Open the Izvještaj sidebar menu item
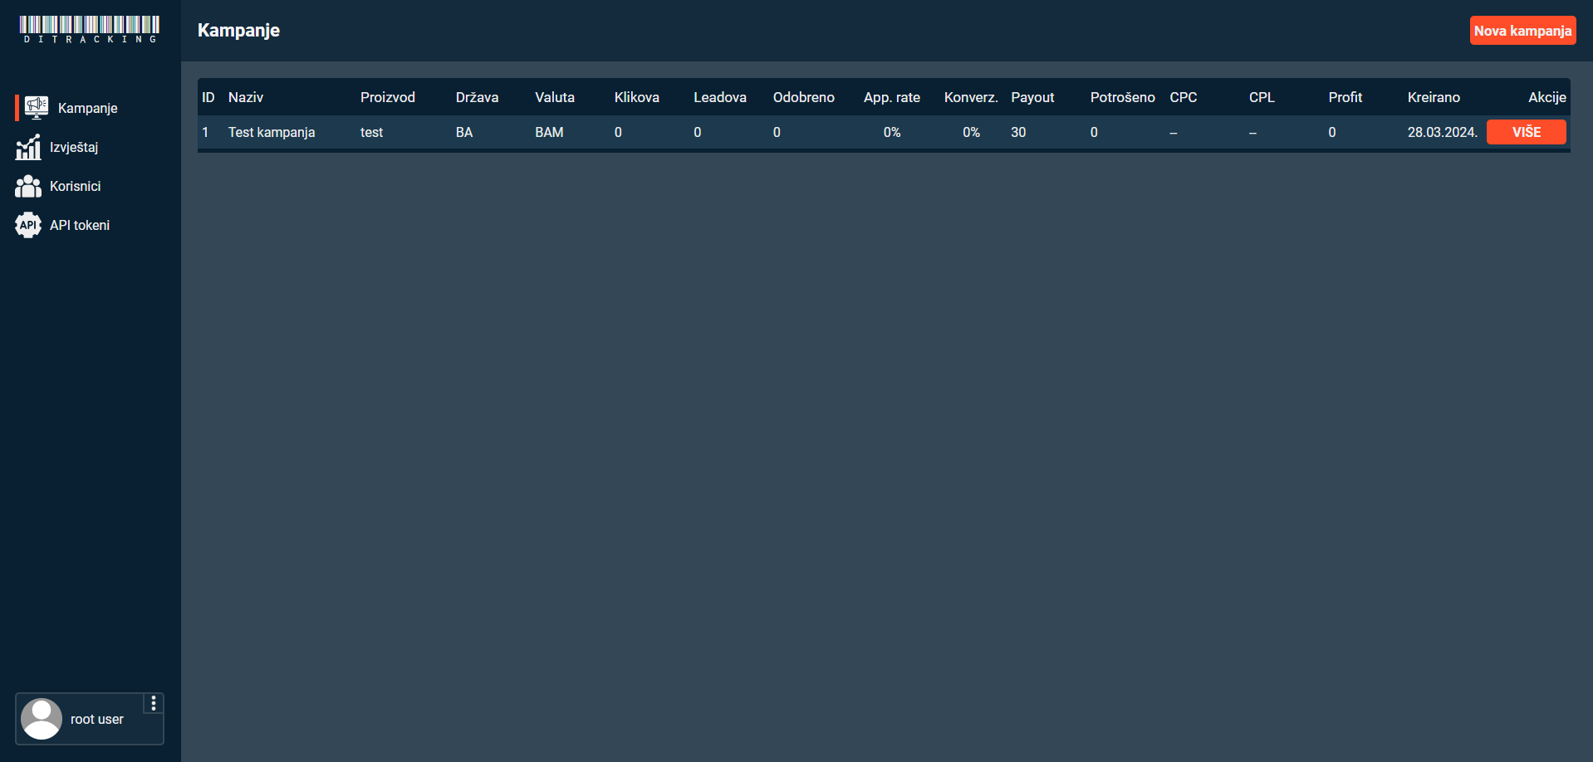 pyautogui.click(x=91, y=147)
